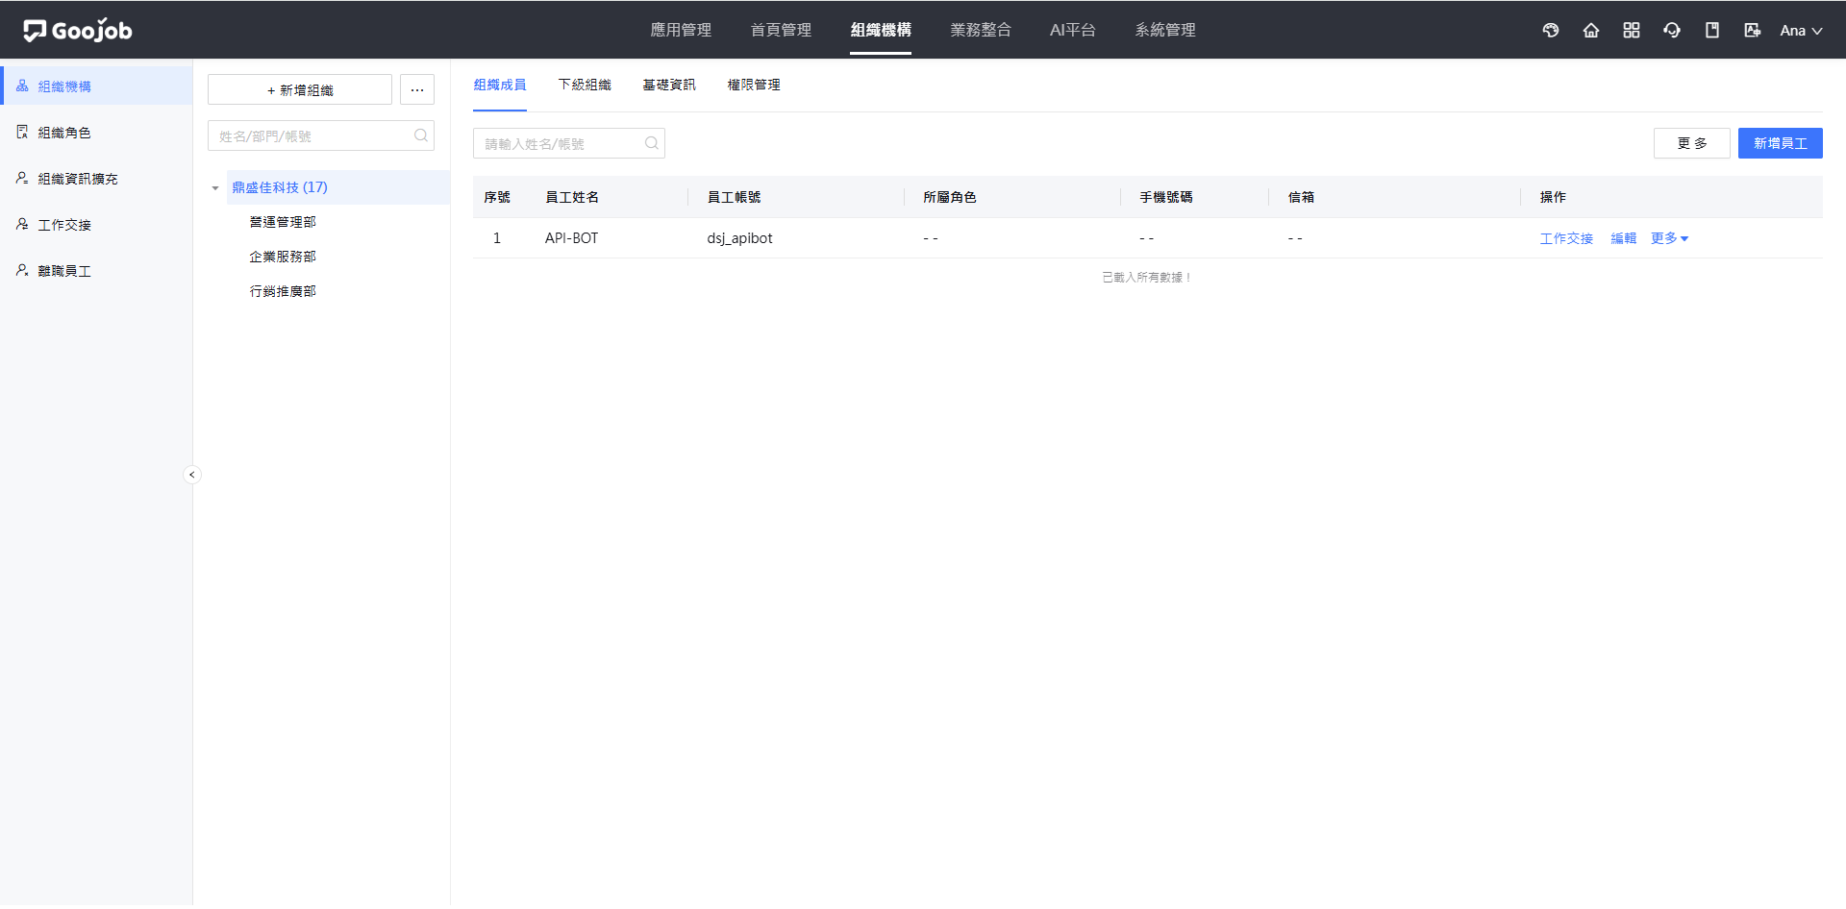Click the 更多 button near 新增員工

1692,143
